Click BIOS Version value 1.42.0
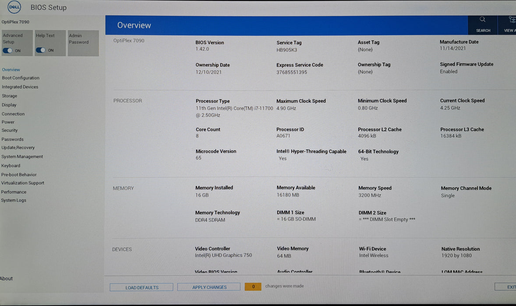 (x=202, y=49)
